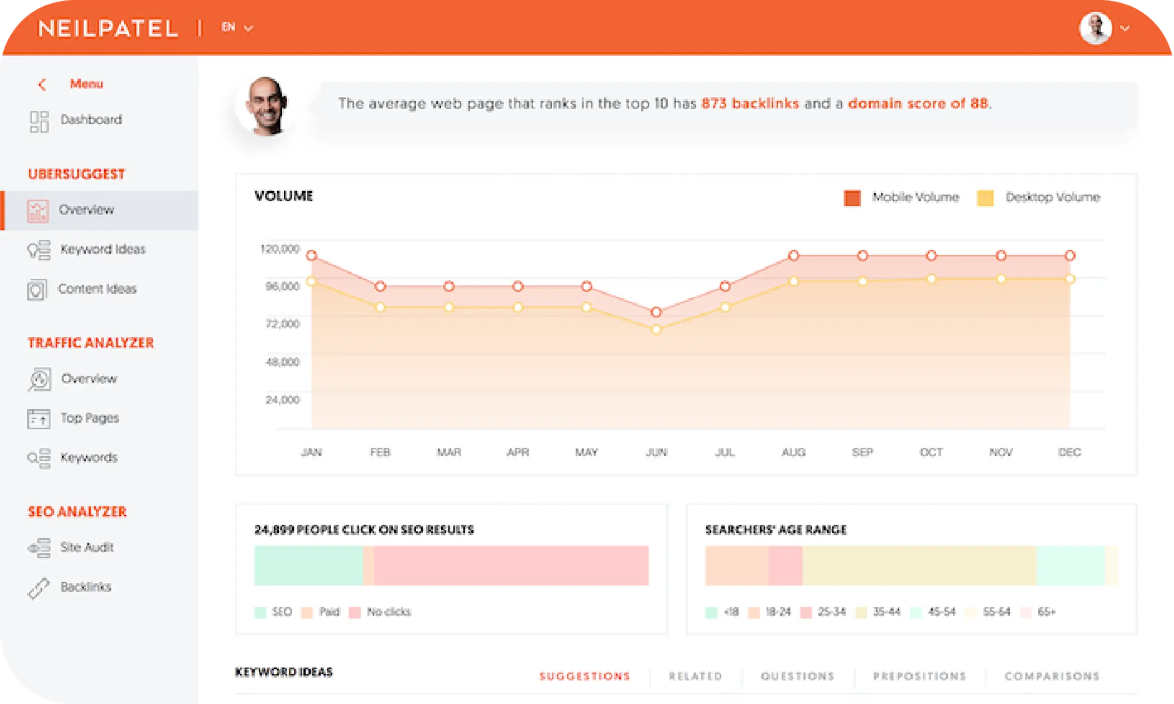Image resolution: width=1174 pixels, height=704 pixels.
Task: Click the June Mobile Volume data point
Action: 656,312
